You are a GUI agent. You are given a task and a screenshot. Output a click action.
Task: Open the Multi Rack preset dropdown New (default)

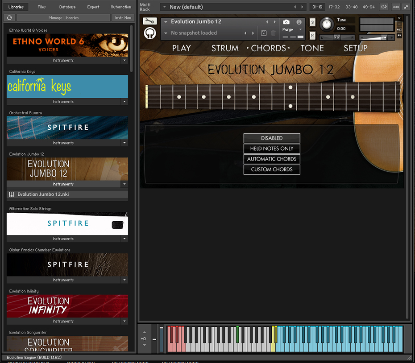pos(164,7)
